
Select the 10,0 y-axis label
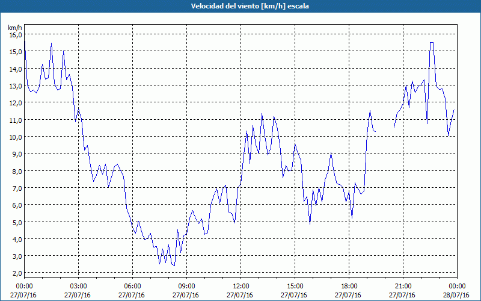click(x=16, y=137)
